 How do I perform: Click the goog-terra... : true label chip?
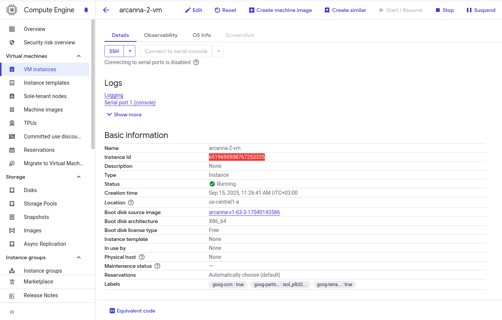point(335,285)
